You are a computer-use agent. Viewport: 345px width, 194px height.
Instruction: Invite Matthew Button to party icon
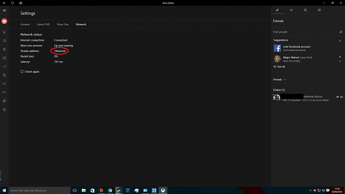tap(338, 97)
